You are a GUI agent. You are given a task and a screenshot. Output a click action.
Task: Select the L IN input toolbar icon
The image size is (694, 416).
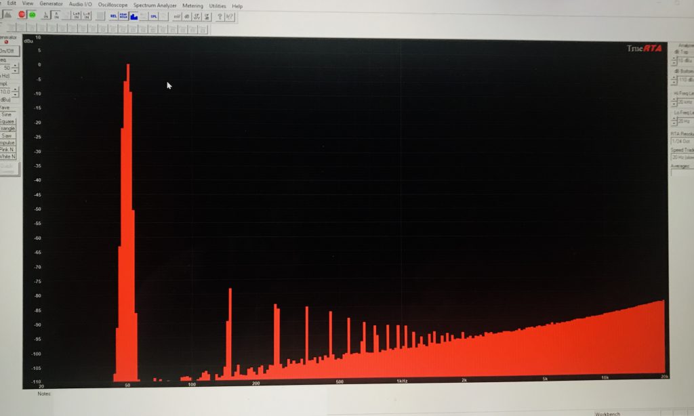point(45,16)
